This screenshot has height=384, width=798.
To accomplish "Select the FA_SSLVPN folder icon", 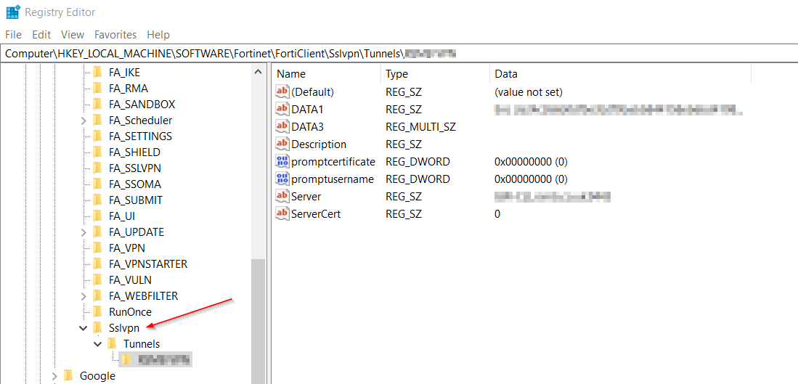I will (x=98, y=168).
